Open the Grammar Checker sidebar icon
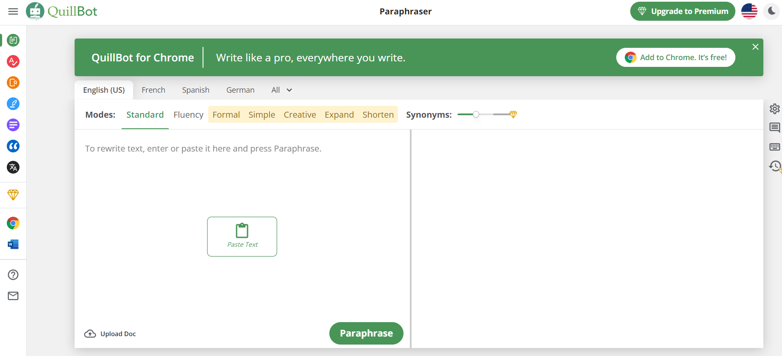 pyautogui.click(x=13, y=61)
